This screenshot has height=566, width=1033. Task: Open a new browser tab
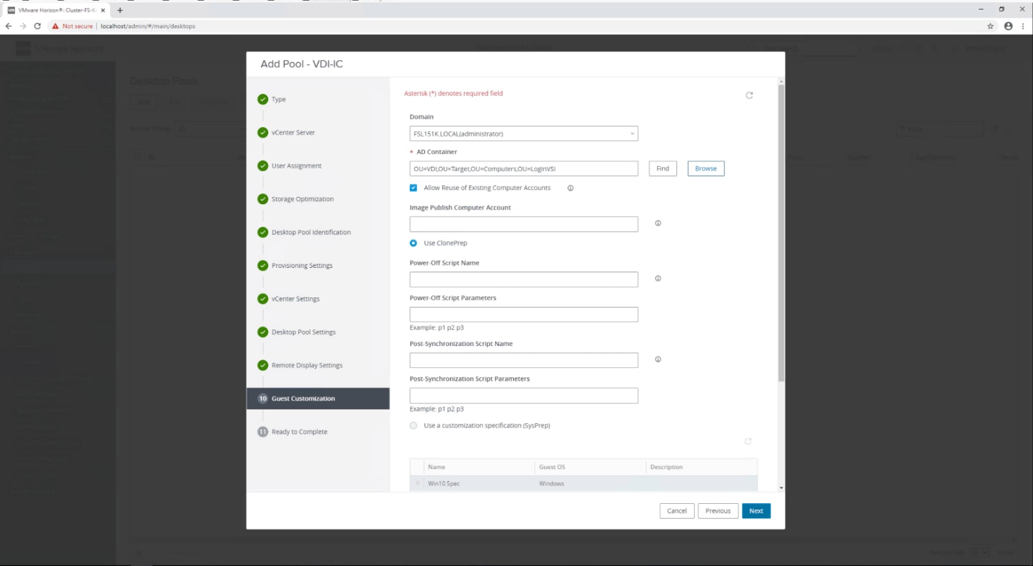coord(120,10)
